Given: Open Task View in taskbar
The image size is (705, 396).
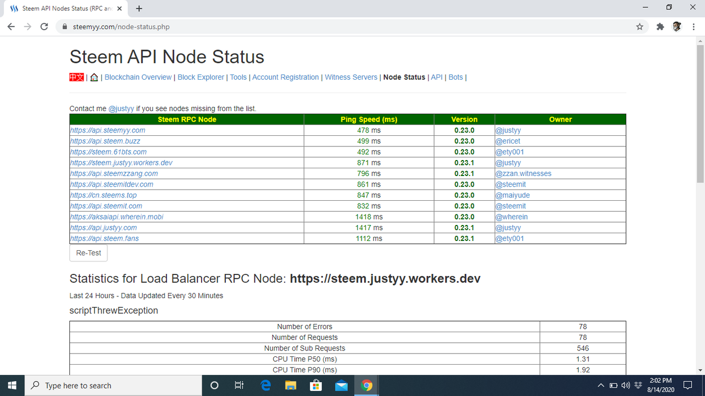Looking at the screenshot, I should pyautogui.click(x=239, y=386).
